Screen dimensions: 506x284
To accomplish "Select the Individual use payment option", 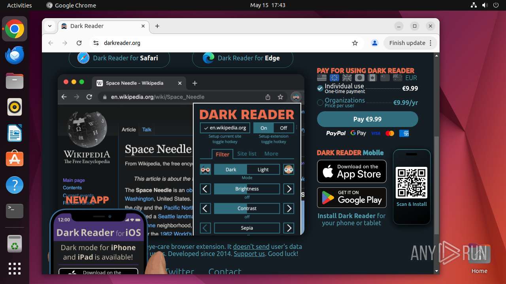I will (x=367, y=88).
